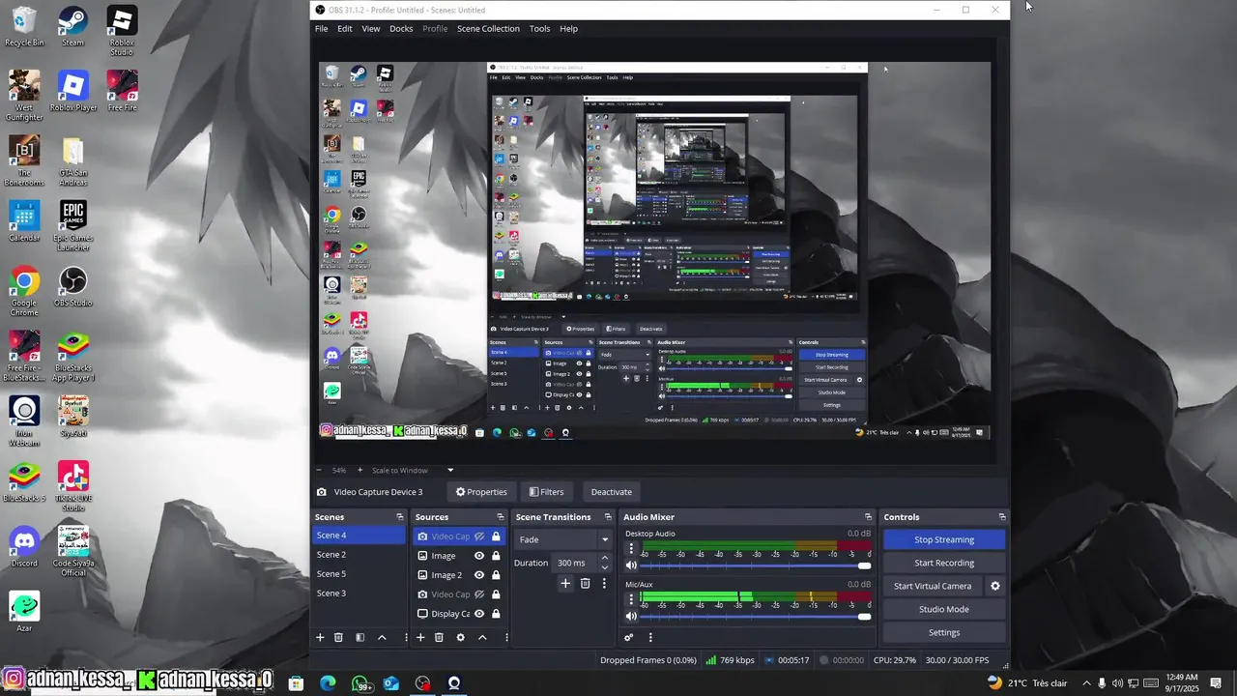Click Start Recording button
1237x696 pixels.
944,563
